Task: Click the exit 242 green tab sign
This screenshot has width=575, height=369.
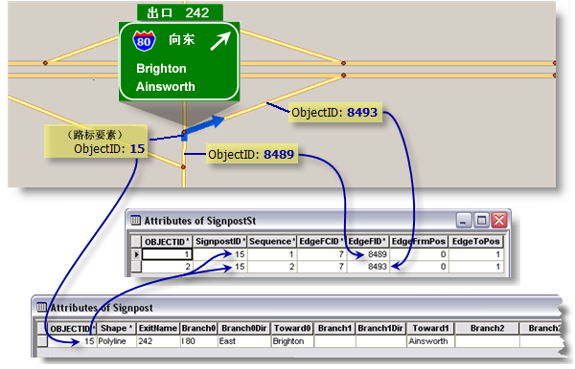Action: (180, 12)
